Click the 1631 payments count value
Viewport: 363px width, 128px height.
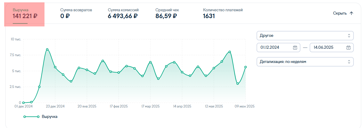tap(209, 16)
